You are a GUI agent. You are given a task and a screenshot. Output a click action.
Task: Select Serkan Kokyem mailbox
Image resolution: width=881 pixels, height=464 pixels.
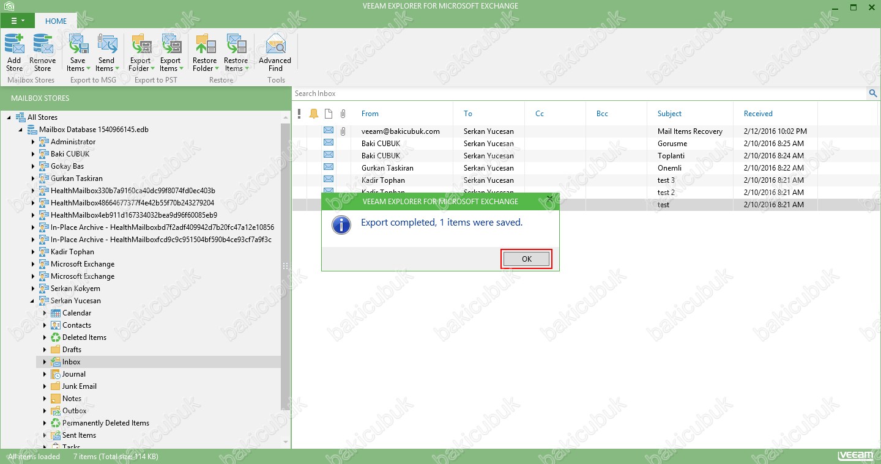(x=75, y=289)
